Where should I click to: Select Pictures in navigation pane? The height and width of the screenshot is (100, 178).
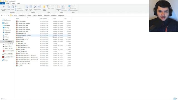tap(6, 37)
